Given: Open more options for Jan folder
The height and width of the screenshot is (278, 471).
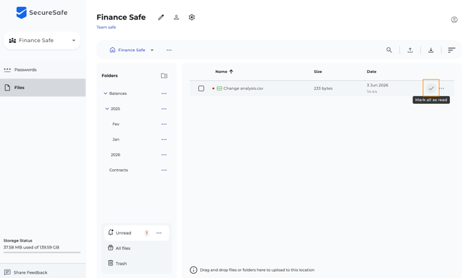Looking at the screenshot, I should tap(164, 140).
